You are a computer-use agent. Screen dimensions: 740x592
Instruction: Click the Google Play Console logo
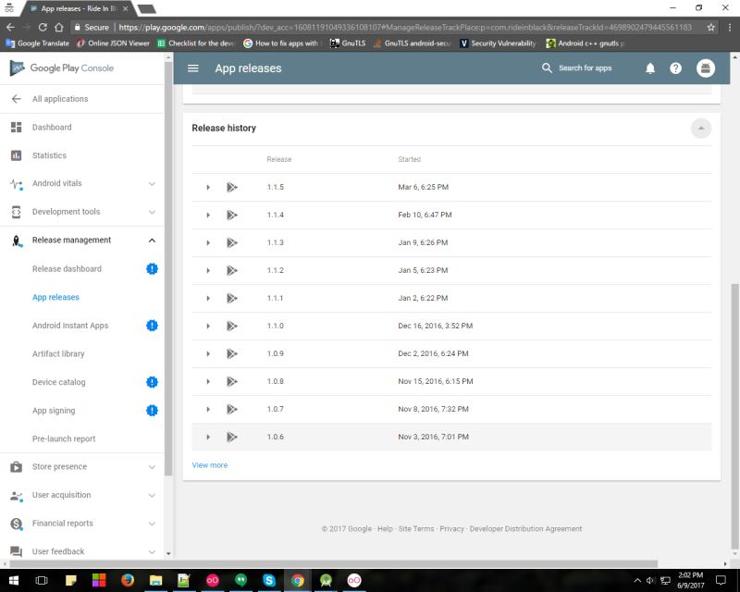tap(62, 68)
